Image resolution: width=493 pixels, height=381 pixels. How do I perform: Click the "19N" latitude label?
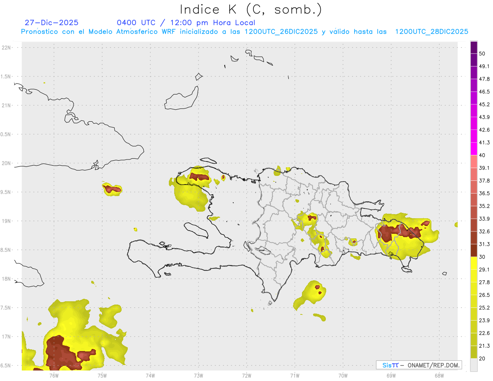tap(7, 221)
